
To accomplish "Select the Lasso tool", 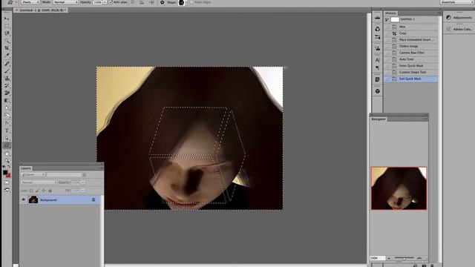I will pos(7,33).
